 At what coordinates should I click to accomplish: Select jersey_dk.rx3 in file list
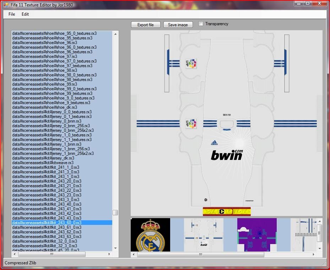pos(43,158)
